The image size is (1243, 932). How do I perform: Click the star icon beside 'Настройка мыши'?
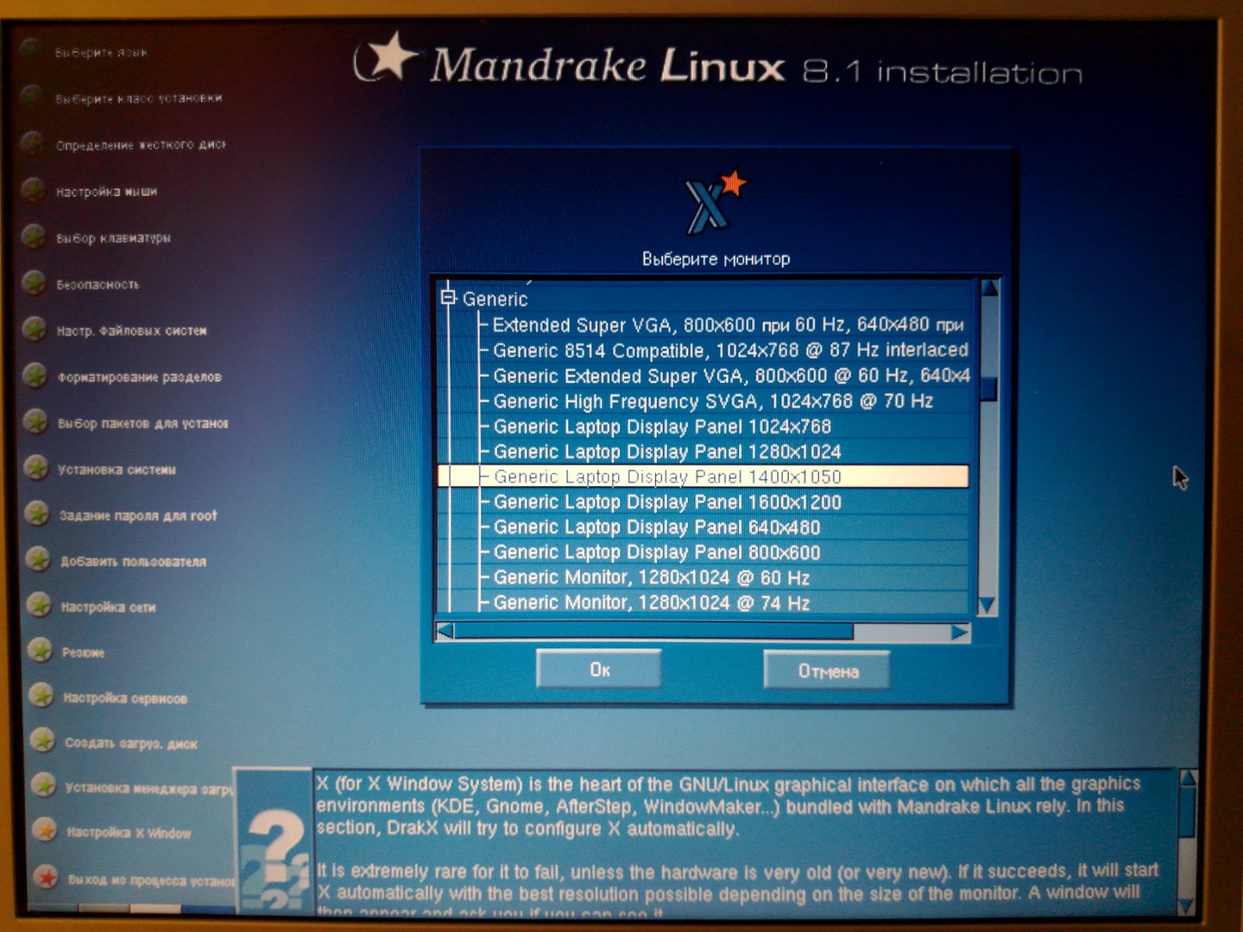click(33, 189)
